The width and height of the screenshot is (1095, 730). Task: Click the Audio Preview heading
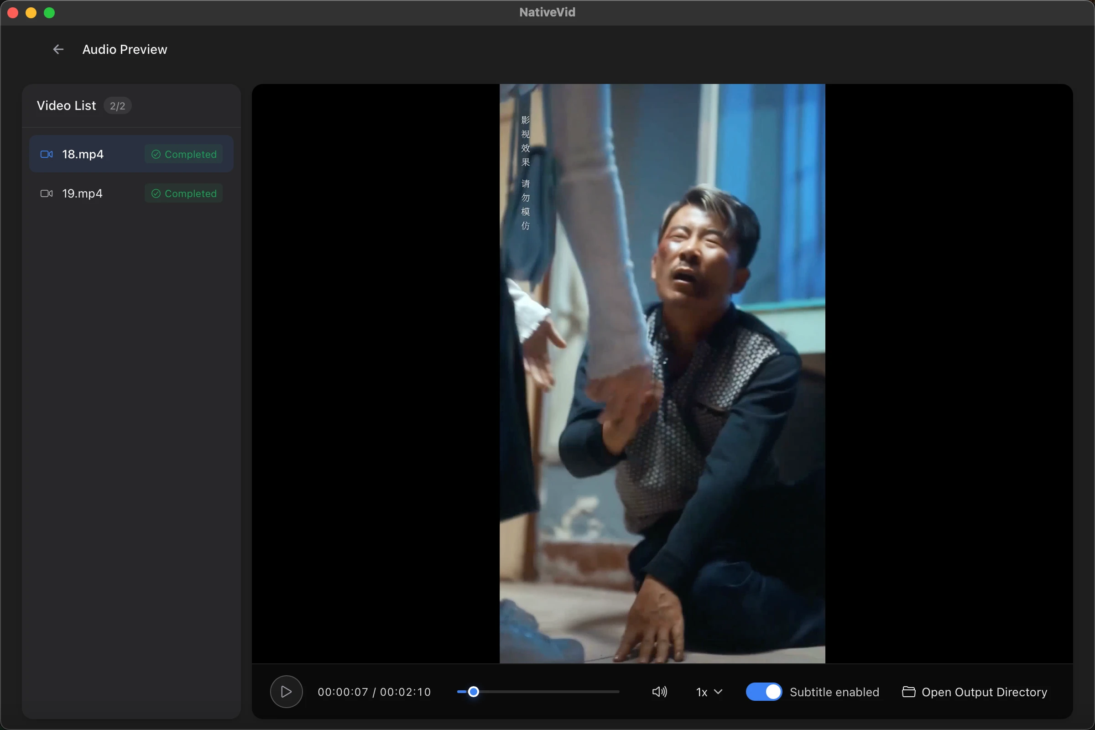(125, 49)
